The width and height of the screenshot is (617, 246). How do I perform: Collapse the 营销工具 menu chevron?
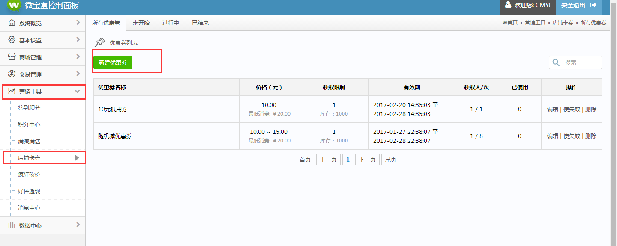click(78, 91)
